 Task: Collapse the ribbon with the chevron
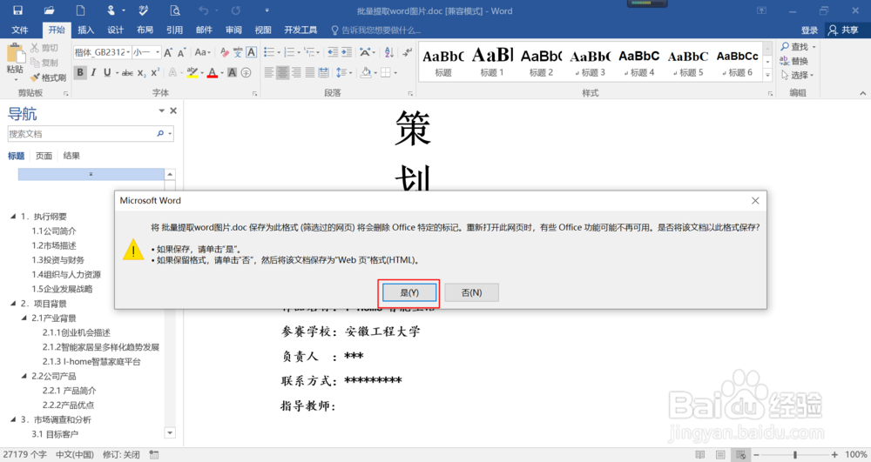coord(862,93)
